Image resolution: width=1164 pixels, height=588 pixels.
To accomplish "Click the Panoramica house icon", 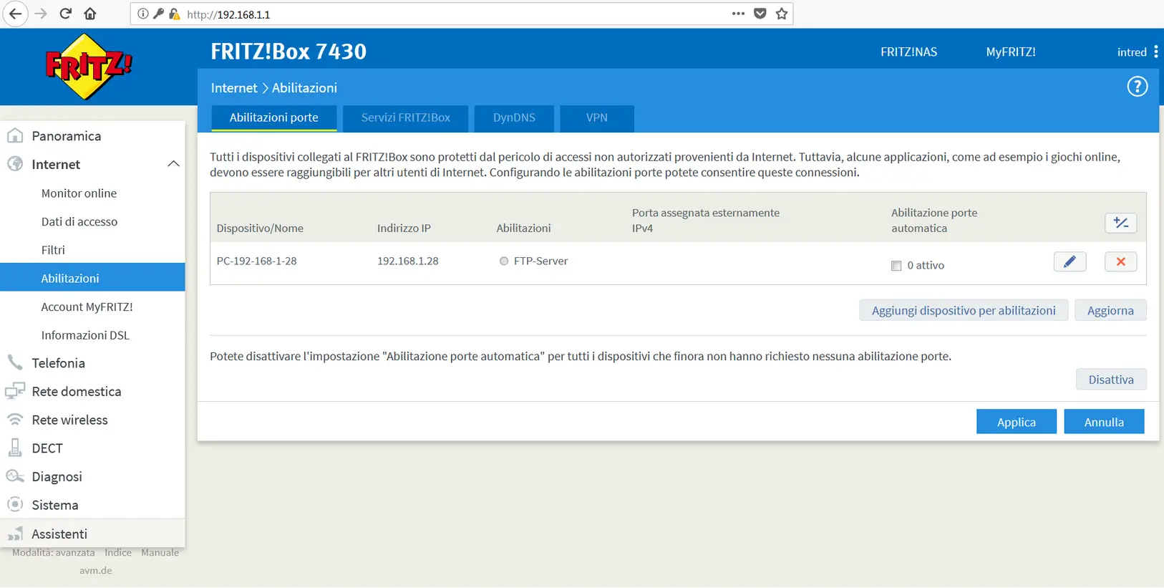I will point(15,135).
